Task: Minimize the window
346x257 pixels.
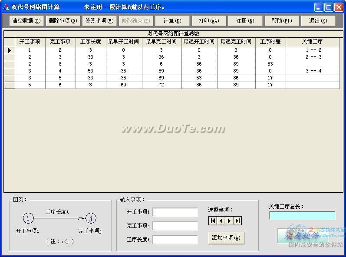Action: coord(318,7)
